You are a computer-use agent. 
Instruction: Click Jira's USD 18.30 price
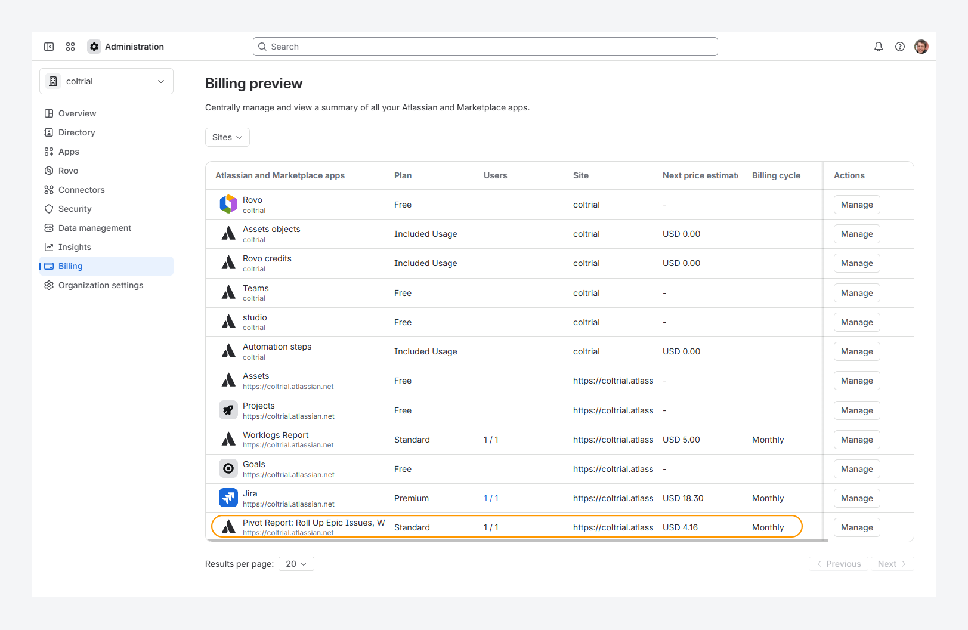683,498
